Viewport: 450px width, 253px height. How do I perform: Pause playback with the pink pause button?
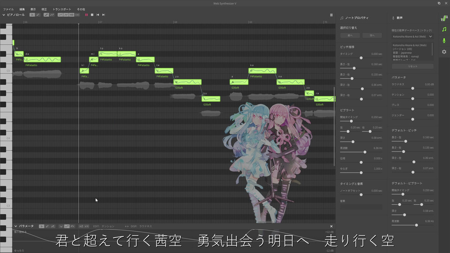point(86,15)
